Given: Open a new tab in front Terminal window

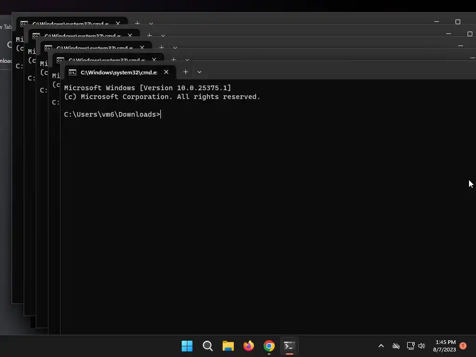Looking at the screenshot, I should pos(185,72).
